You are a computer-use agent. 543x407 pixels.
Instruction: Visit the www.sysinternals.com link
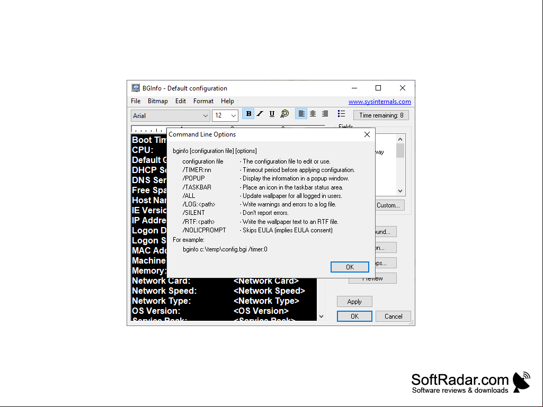pyautogui.click(x=379, y=102)
